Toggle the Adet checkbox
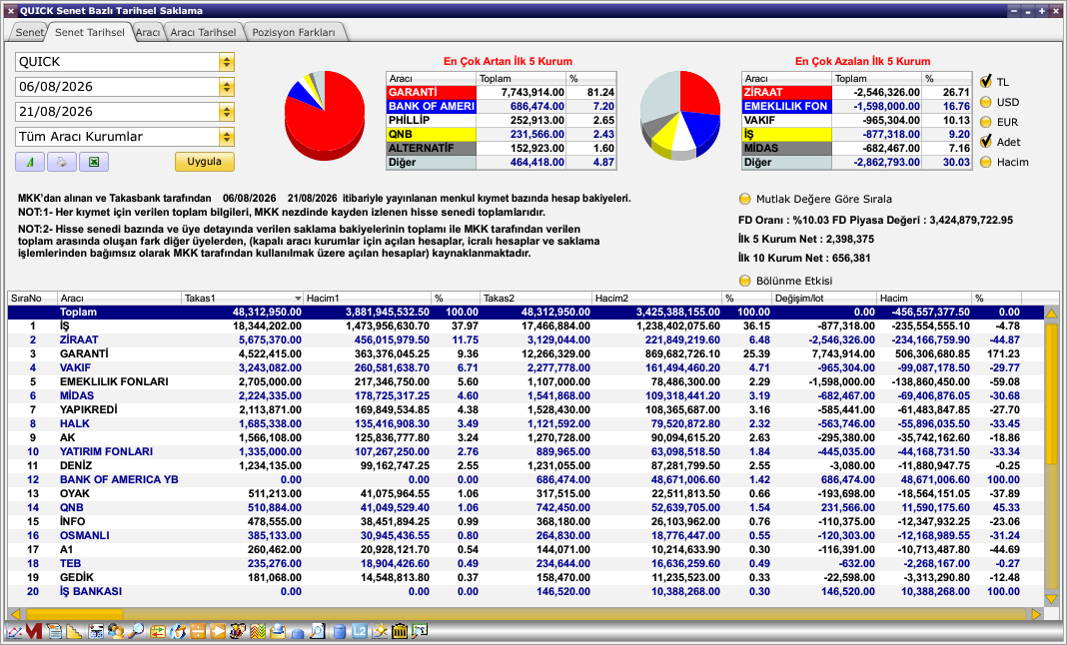 [986, 142]
